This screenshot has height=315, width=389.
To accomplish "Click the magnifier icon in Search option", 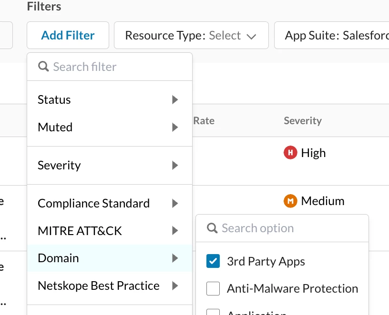I will (212, 228).
